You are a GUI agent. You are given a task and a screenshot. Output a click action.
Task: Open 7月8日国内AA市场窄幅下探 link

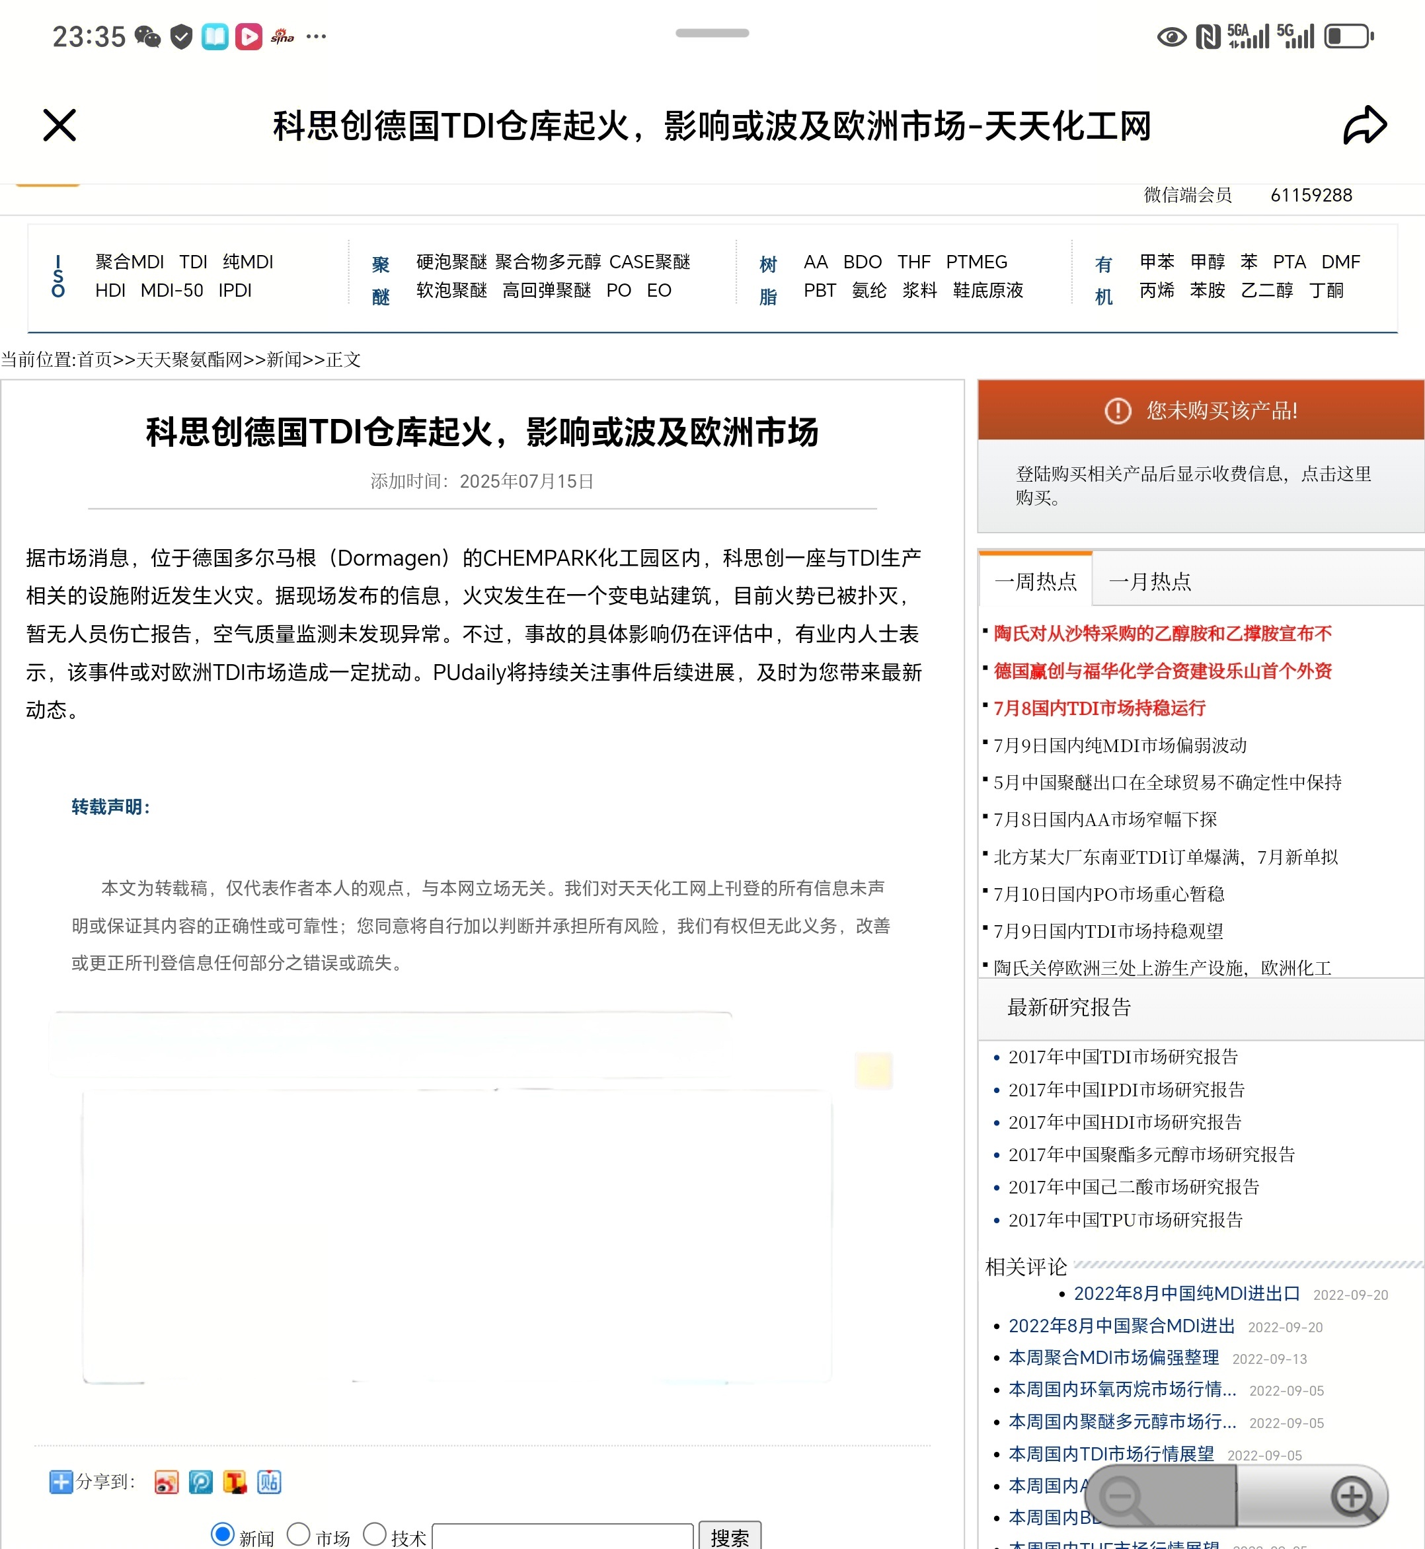[1106, 819]
